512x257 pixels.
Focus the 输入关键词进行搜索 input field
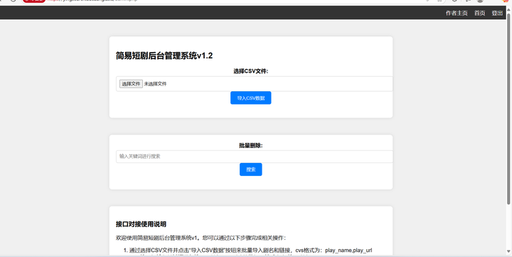point(255,157)
